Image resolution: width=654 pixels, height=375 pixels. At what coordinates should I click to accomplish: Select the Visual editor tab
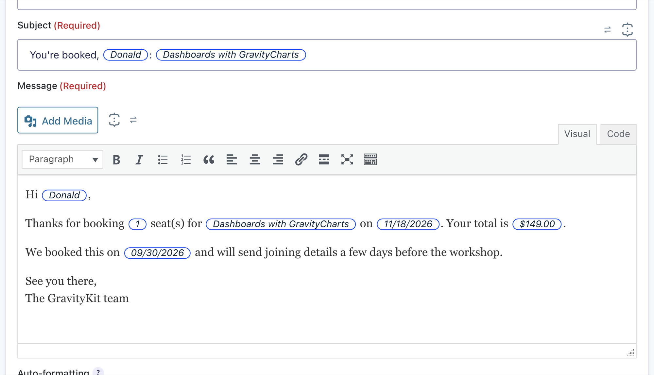point(577,134)
